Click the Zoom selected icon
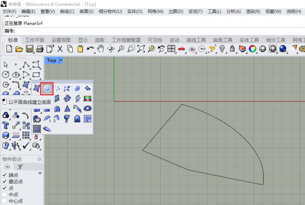The image size is (305, 205). [x=151, y=49]
